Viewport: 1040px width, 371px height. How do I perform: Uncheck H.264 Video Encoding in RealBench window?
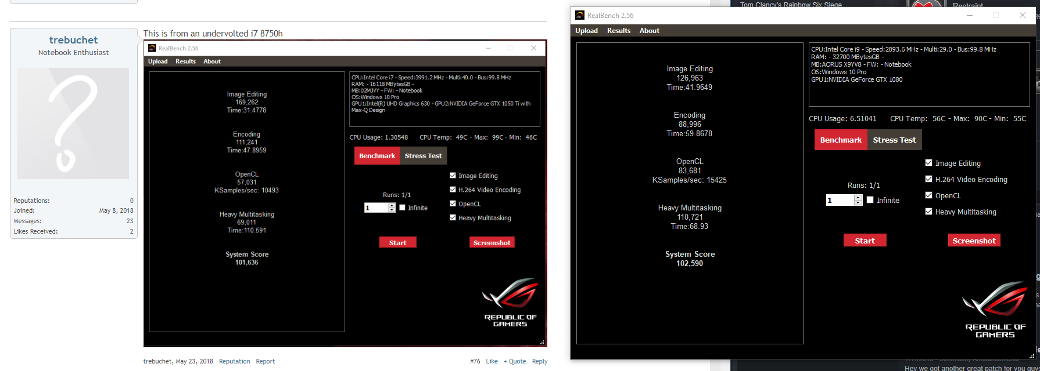(x=928, y=179)
